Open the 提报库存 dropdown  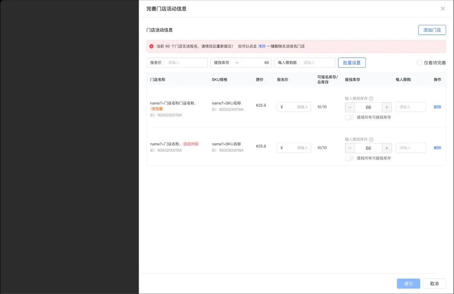(x=226, y=63)
